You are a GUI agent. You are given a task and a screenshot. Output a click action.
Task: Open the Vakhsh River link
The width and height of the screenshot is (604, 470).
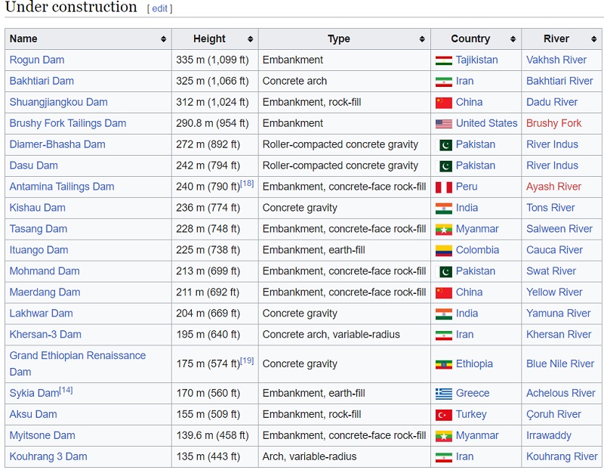(556, 60)
